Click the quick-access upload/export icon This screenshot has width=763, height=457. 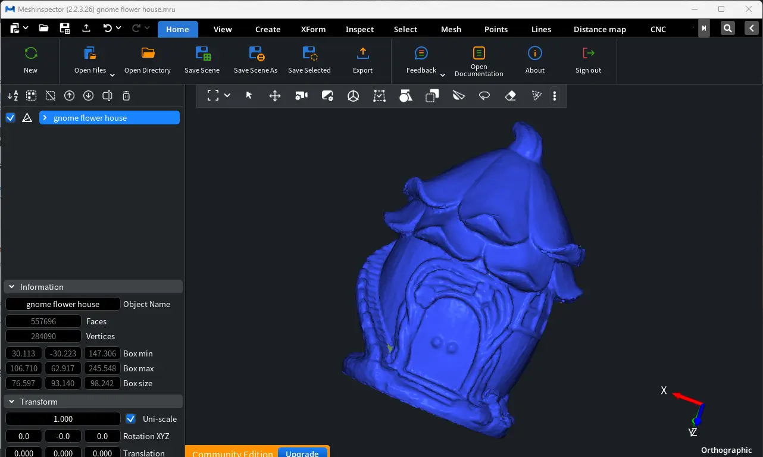[x=86, y=28]
